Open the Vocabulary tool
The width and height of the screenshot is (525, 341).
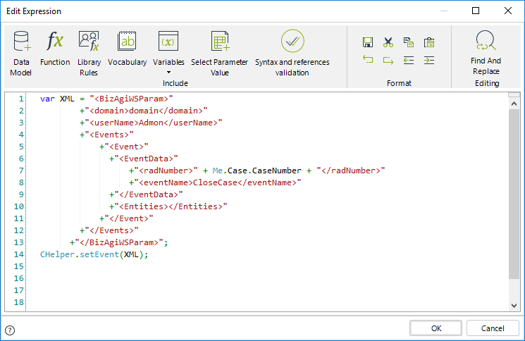128,49
